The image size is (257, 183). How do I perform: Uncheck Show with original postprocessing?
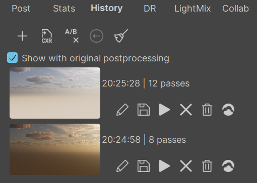pyautogui.click(x=13, y=58)
